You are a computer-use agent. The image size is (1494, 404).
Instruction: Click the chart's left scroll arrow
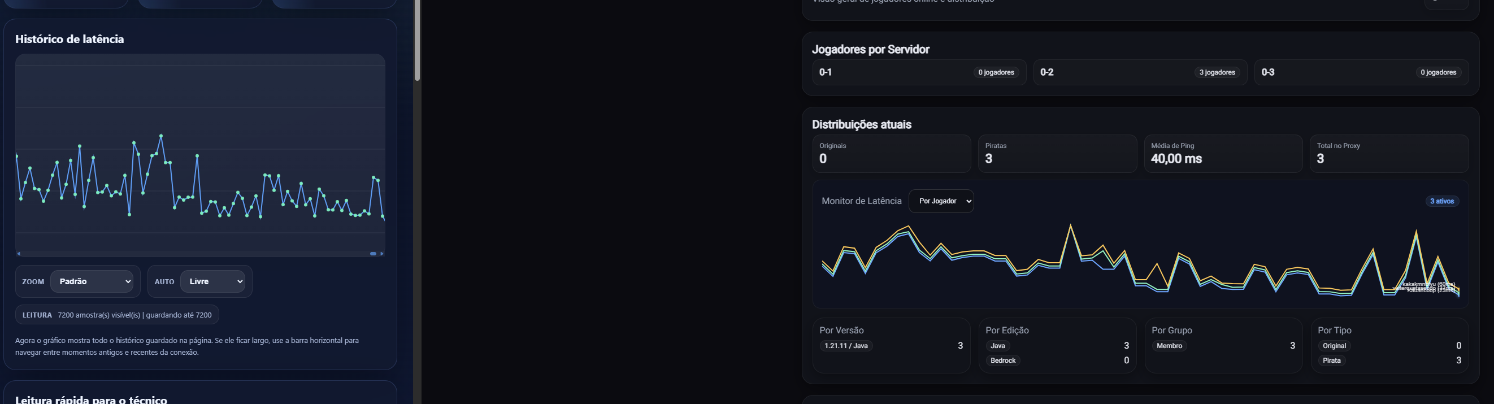tap(19, 254)
